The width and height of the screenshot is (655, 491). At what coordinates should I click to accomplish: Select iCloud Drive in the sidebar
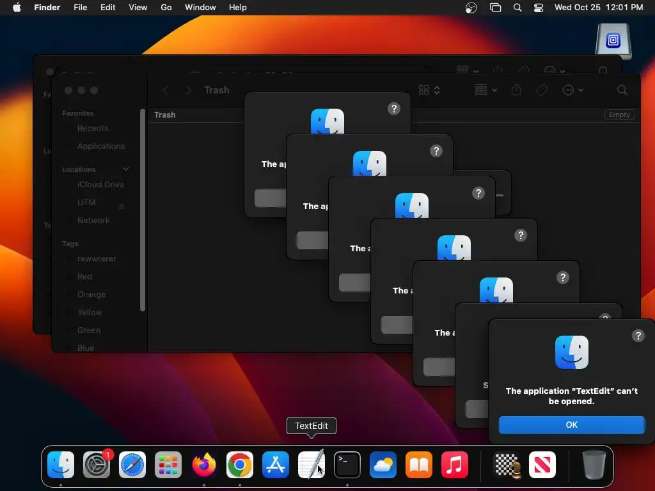[x=100, y=185]
